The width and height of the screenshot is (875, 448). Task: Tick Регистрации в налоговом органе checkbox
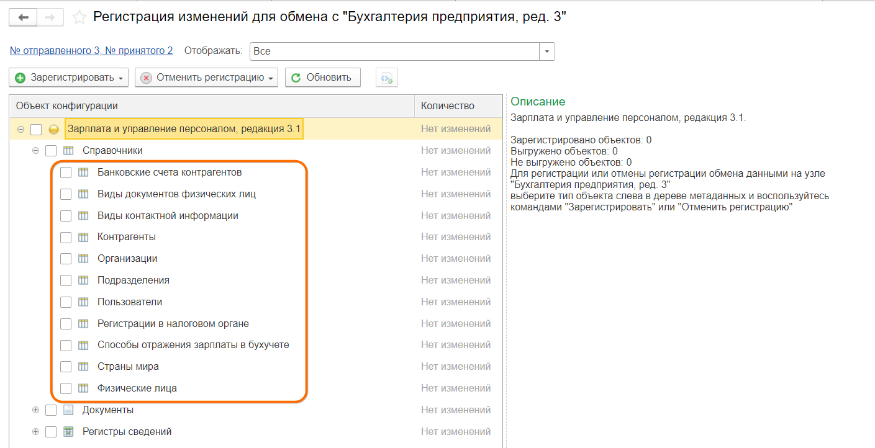tap(66, 324)
